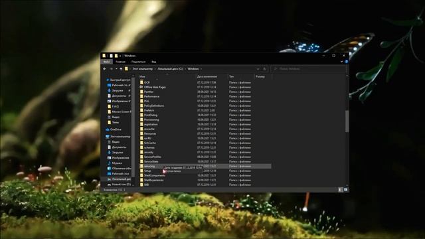
Task: Select the SchCache folder
Action: [149, 143]
